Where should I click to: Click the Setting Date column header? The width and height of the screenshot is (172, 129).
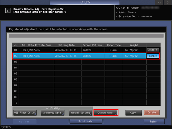click(67, 45)
